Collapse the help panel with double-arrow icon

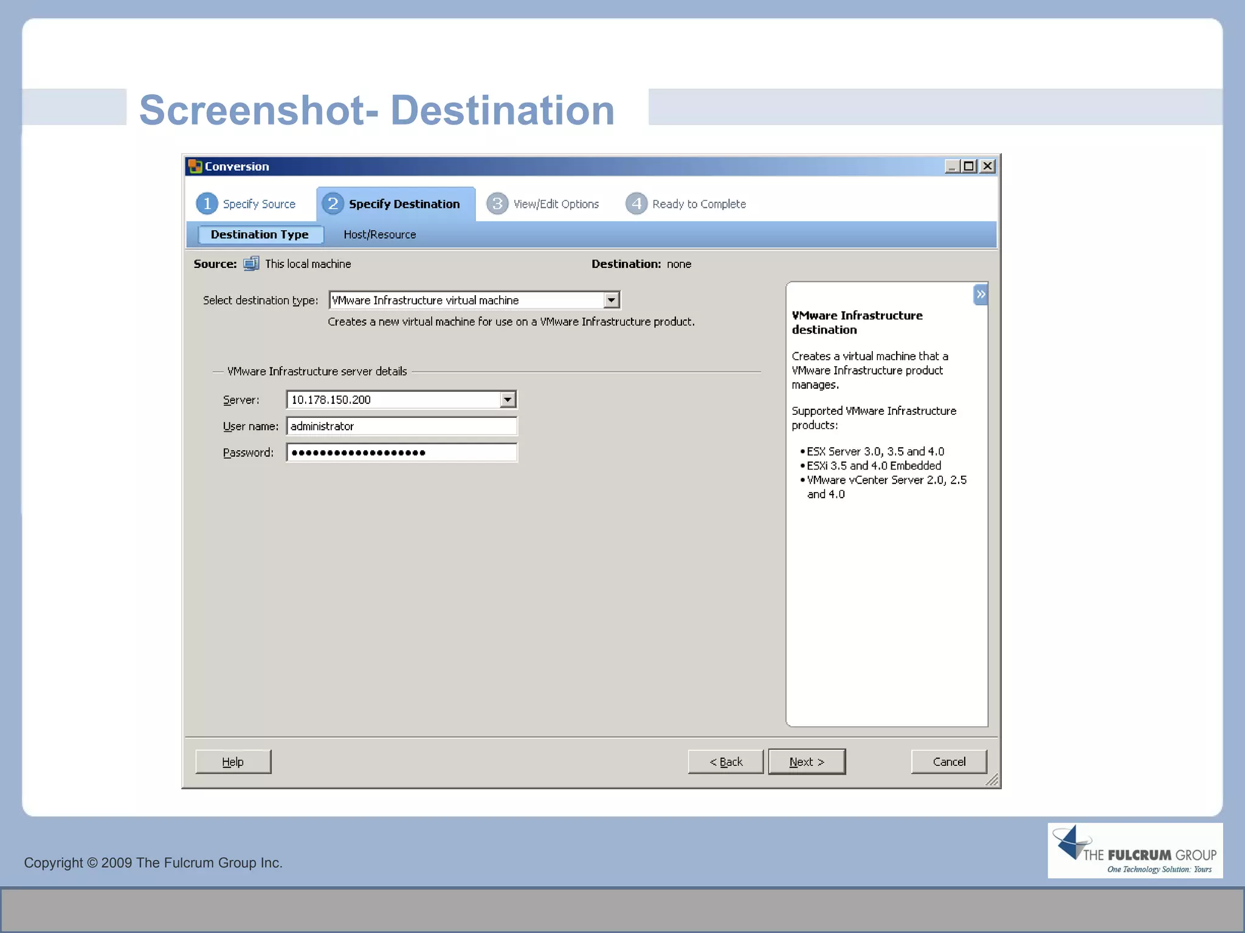[x=981, y=295]
